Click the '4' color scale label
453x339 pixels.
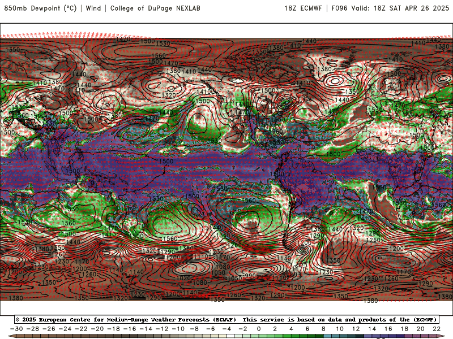[291, 329]
